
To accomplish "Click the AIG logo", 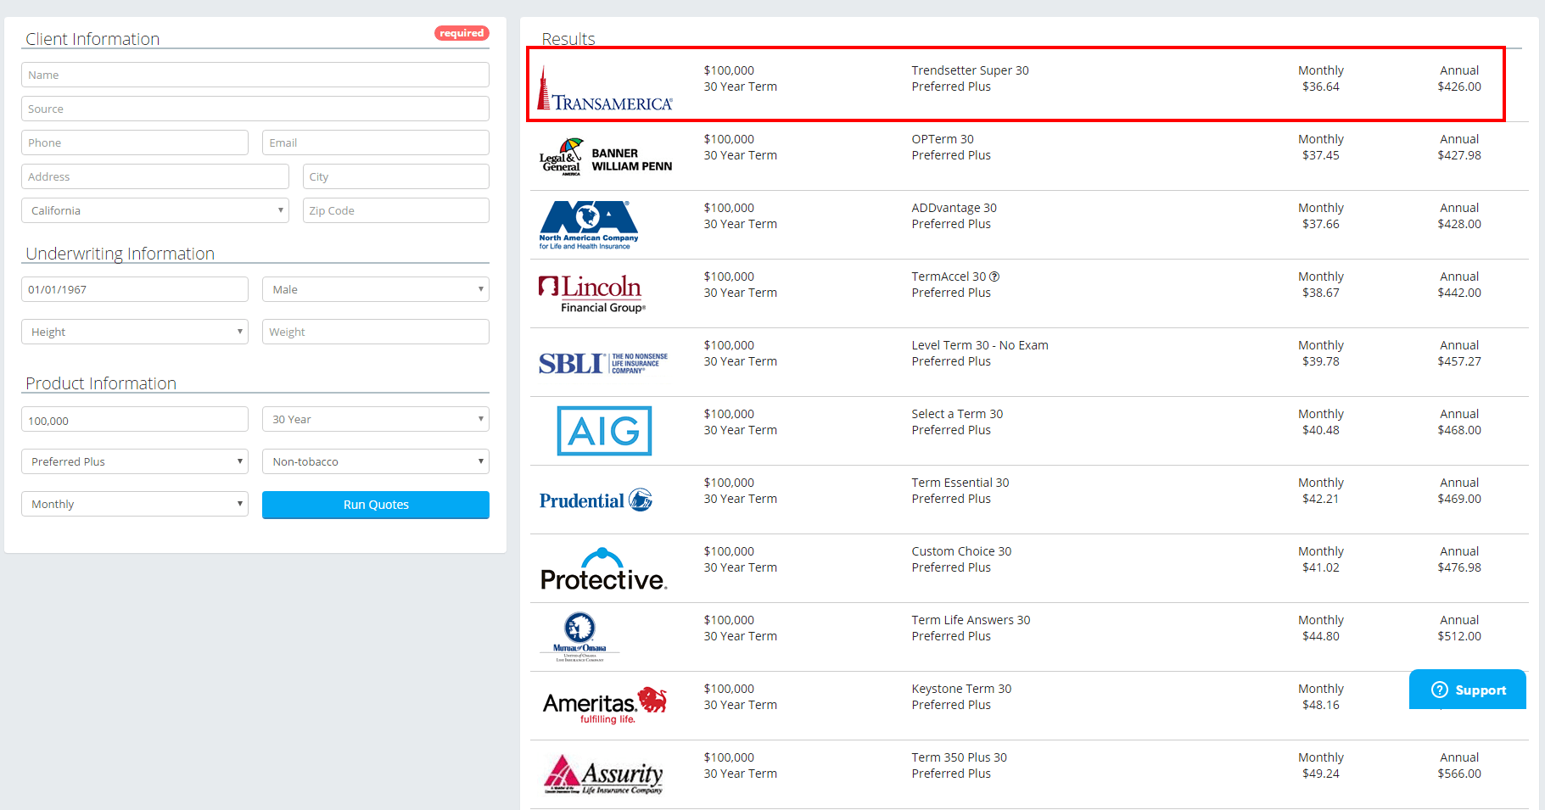I will (x=604, y=431).
